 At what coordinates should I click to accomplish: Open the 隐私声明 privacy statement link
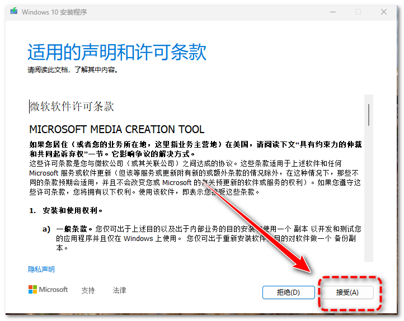pyautogui.click(x=41, y=269)
